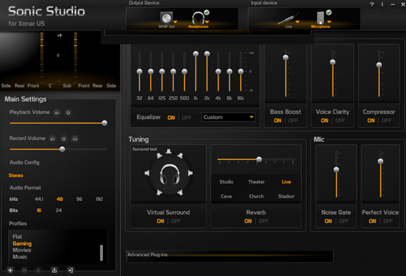Test the top-right surround speaker
The height and width of the screenshot is (276, 406).
pyautogui.click(x=180, y=156)
